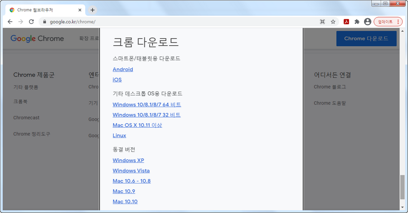Open the Linux download link

click(x=119, y=135)
